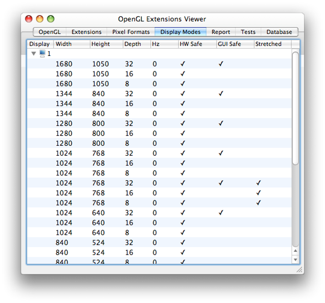Click the display number 1 label

click(49, 54)
